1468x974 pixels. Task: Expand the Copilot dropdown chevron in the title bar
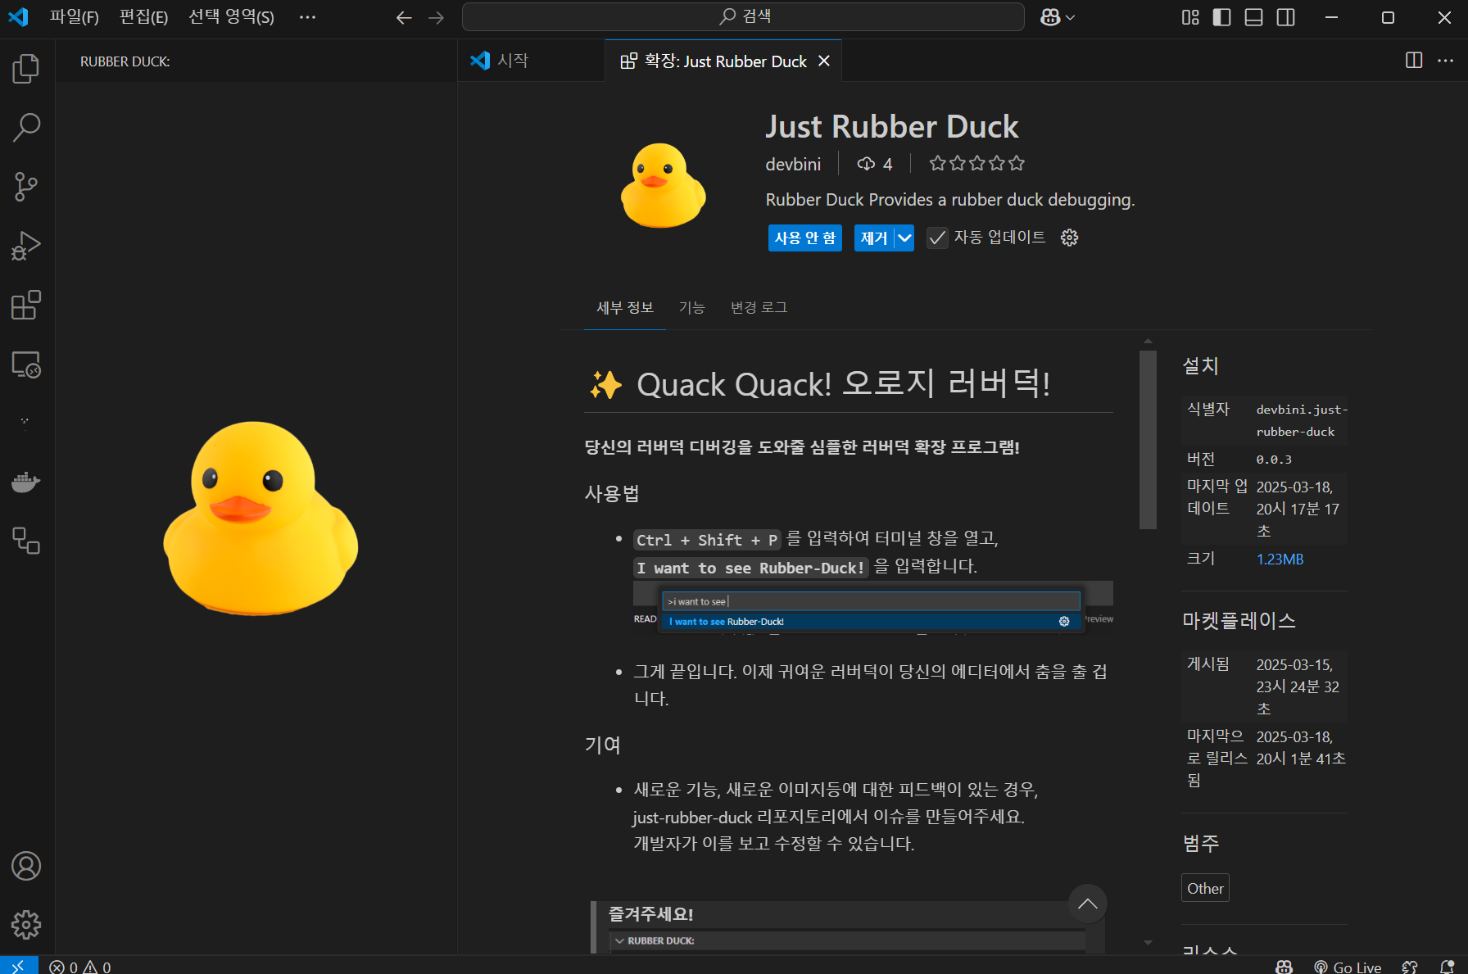point(1070,17)
